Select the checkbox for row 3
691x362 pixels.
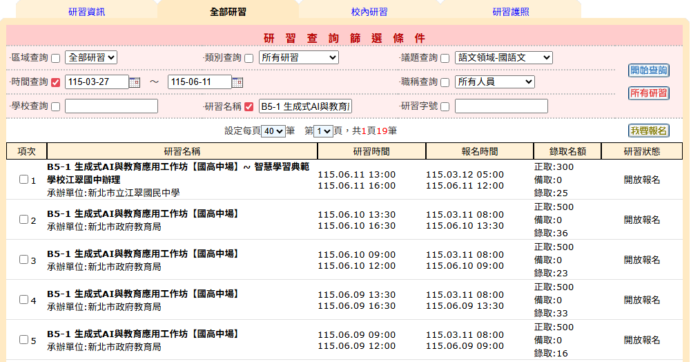pyautogui.click(x=23, y=260)
